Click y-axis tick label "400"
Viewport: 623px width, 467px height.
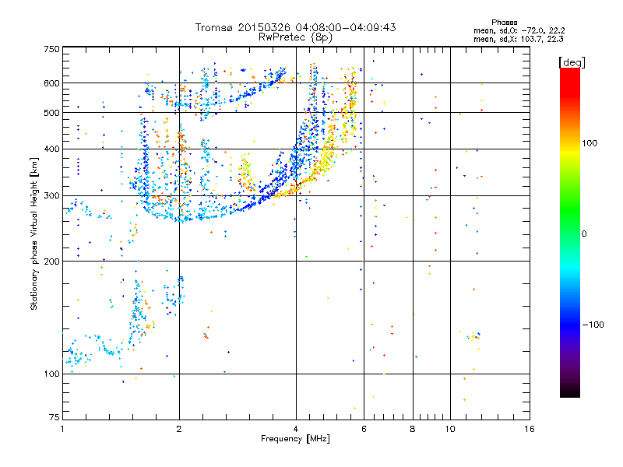click(x=51, y=149)
